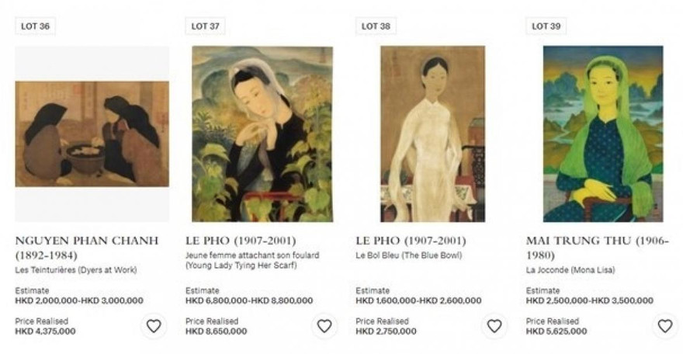This screenshot has width=683, height=354.
Task: Open the Dyers at Work painting thumbnail
Action: point(92,134)
